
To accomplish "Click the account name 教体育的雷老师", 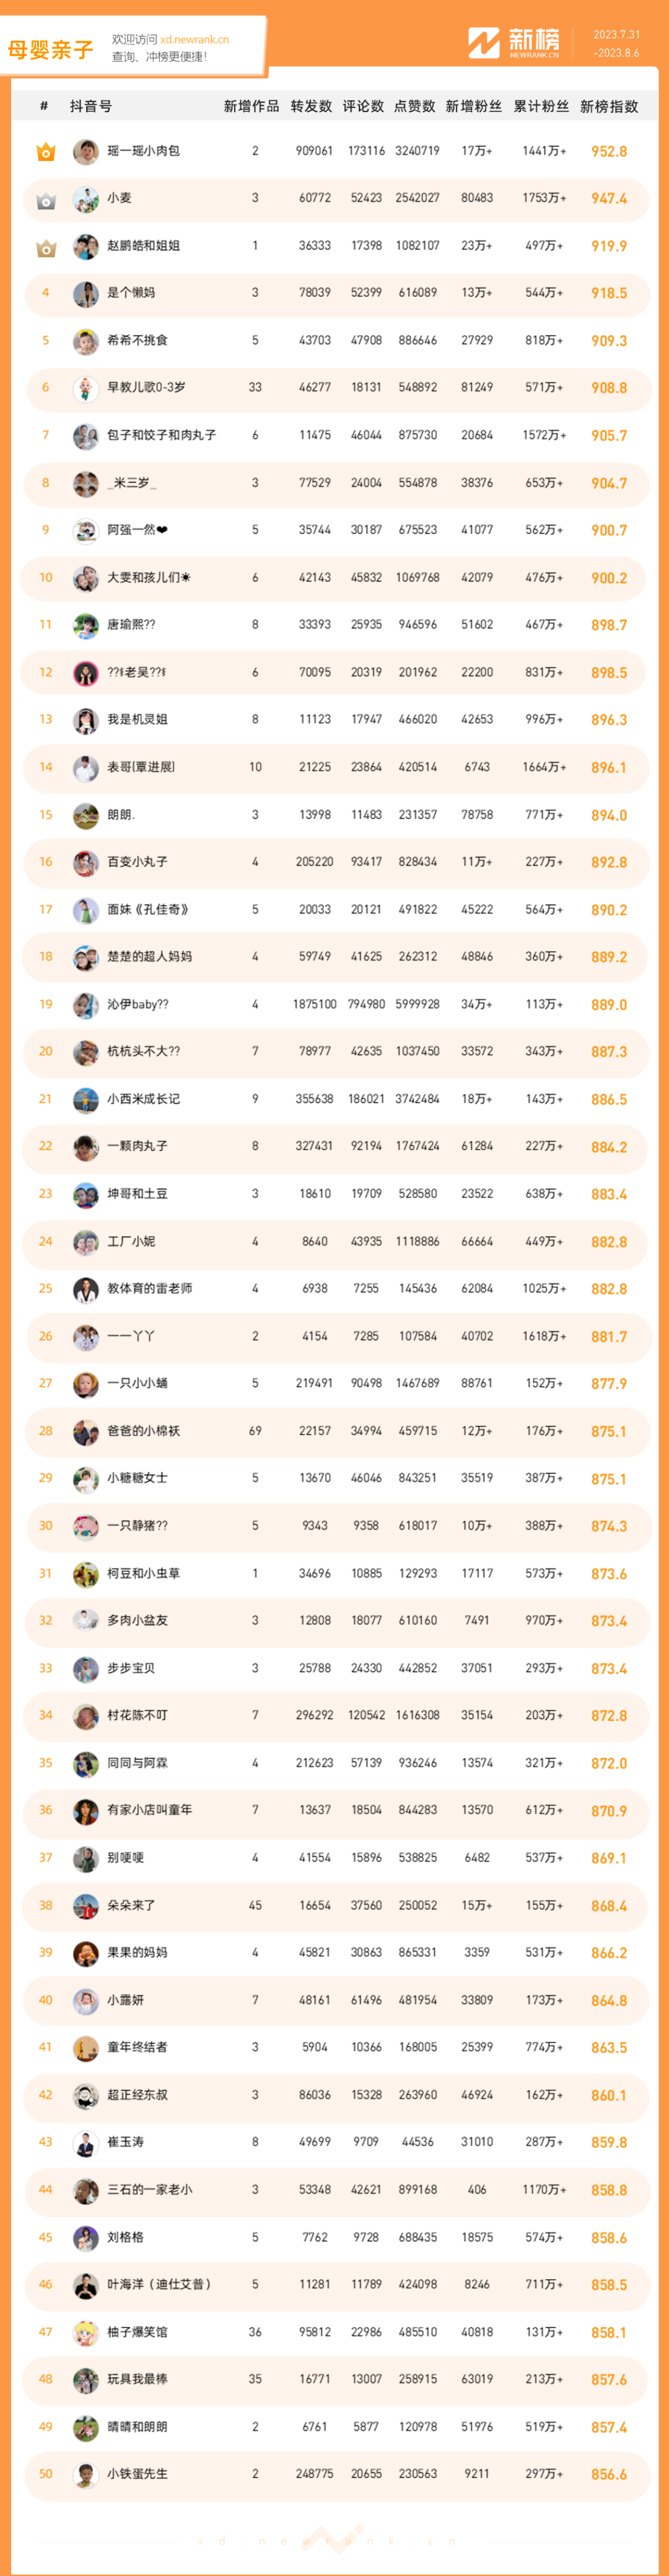I will point(149,1289).
